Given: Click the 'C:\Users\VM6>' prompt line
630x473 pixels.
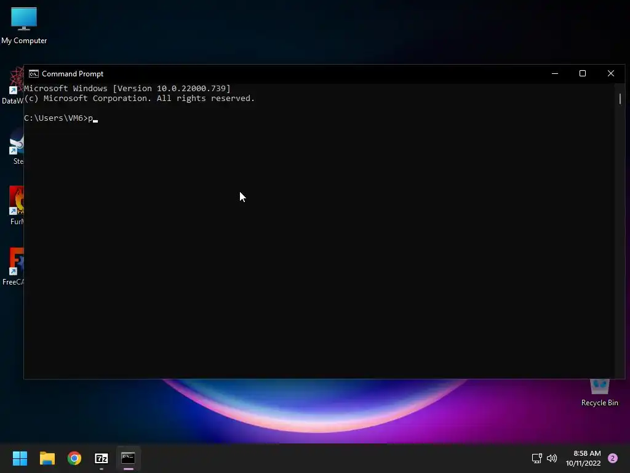Looking at the screenshot, I should tap(61, 118).
